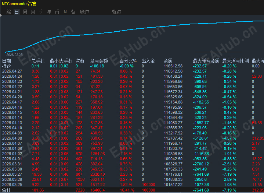Select the 2026.04.01 date row

click(132, 159)
